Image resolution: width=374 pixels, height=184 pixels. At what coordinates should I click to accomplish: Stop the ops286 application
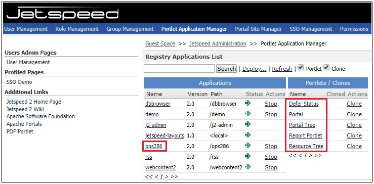tap(271, 147)
